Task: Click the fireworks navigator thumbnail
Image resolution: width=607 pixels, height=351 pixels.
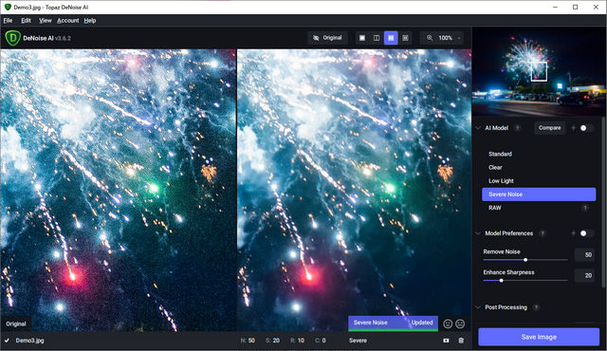Action: click(539, 71)
